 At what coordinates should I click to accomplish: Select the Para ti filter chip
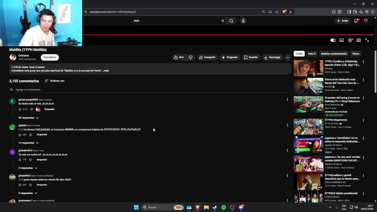pyautogui.click(x=312, y=54)
